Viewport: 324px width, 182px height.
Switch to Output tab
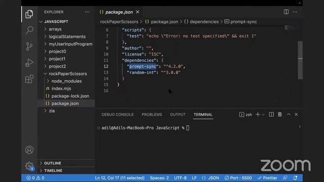[x=178, y=115]
